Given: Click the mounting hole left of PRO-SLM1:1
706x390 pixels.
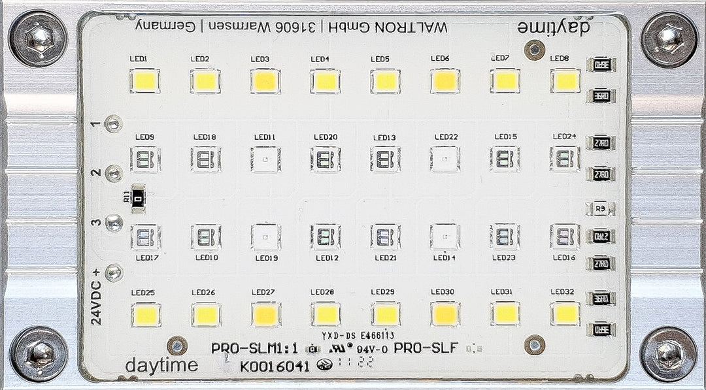Looking at the screenshot, I should [x=177, y=346].
